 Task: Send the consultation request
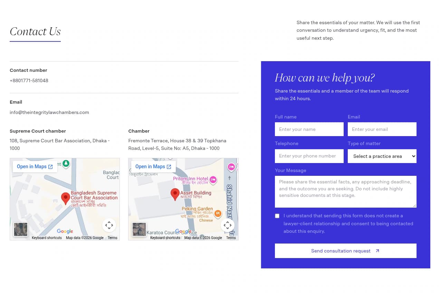pyautogui.click(x=345, y=251)
